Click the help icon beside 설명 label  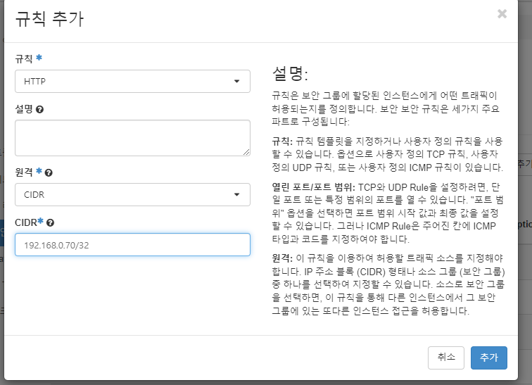tap(39, 110)
